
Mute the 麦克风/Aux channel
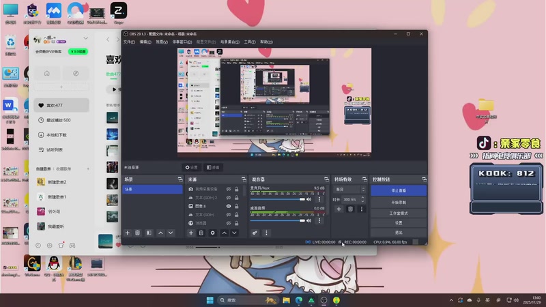coord(309,199)
